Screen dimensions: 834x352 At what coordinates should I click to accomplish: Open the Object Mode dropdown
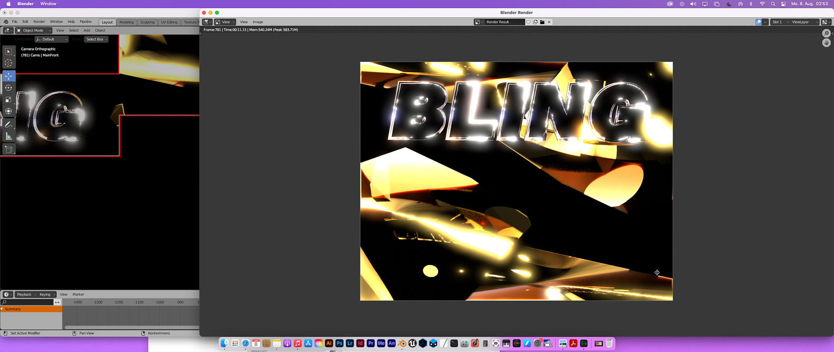point(33,30)
